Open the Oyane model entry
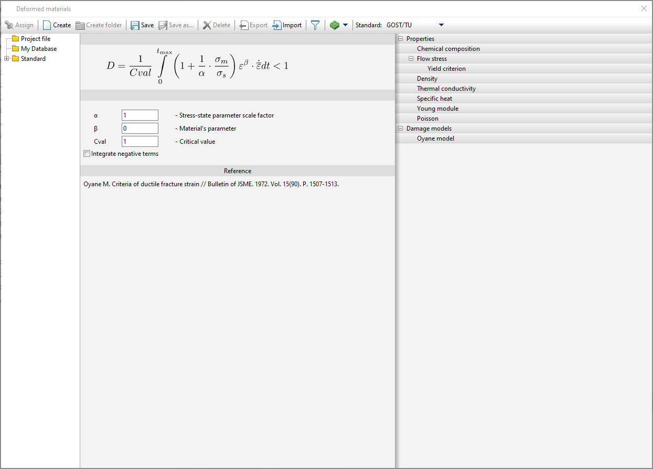Image resolution: width=653 pixels, height=469 pixels. coord(435,138)
